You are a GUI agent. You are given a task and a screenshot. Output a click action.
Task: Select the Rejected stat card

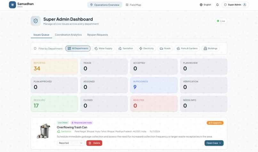click(154, 104)
